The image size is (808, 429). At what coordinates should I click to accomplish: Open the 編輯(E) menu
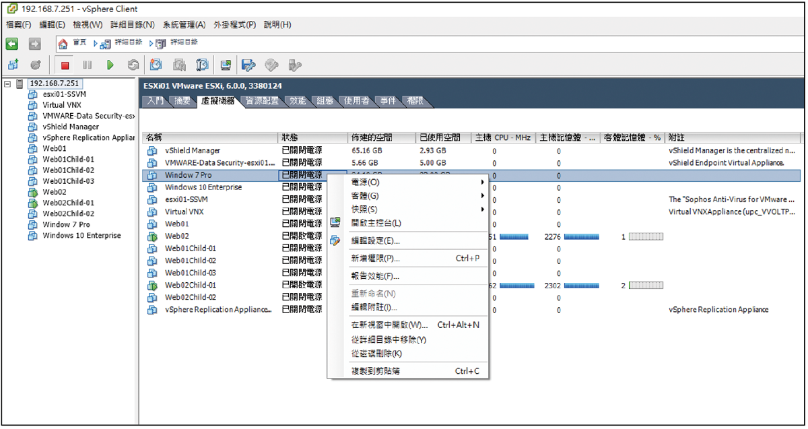click(x=53, y=25)
